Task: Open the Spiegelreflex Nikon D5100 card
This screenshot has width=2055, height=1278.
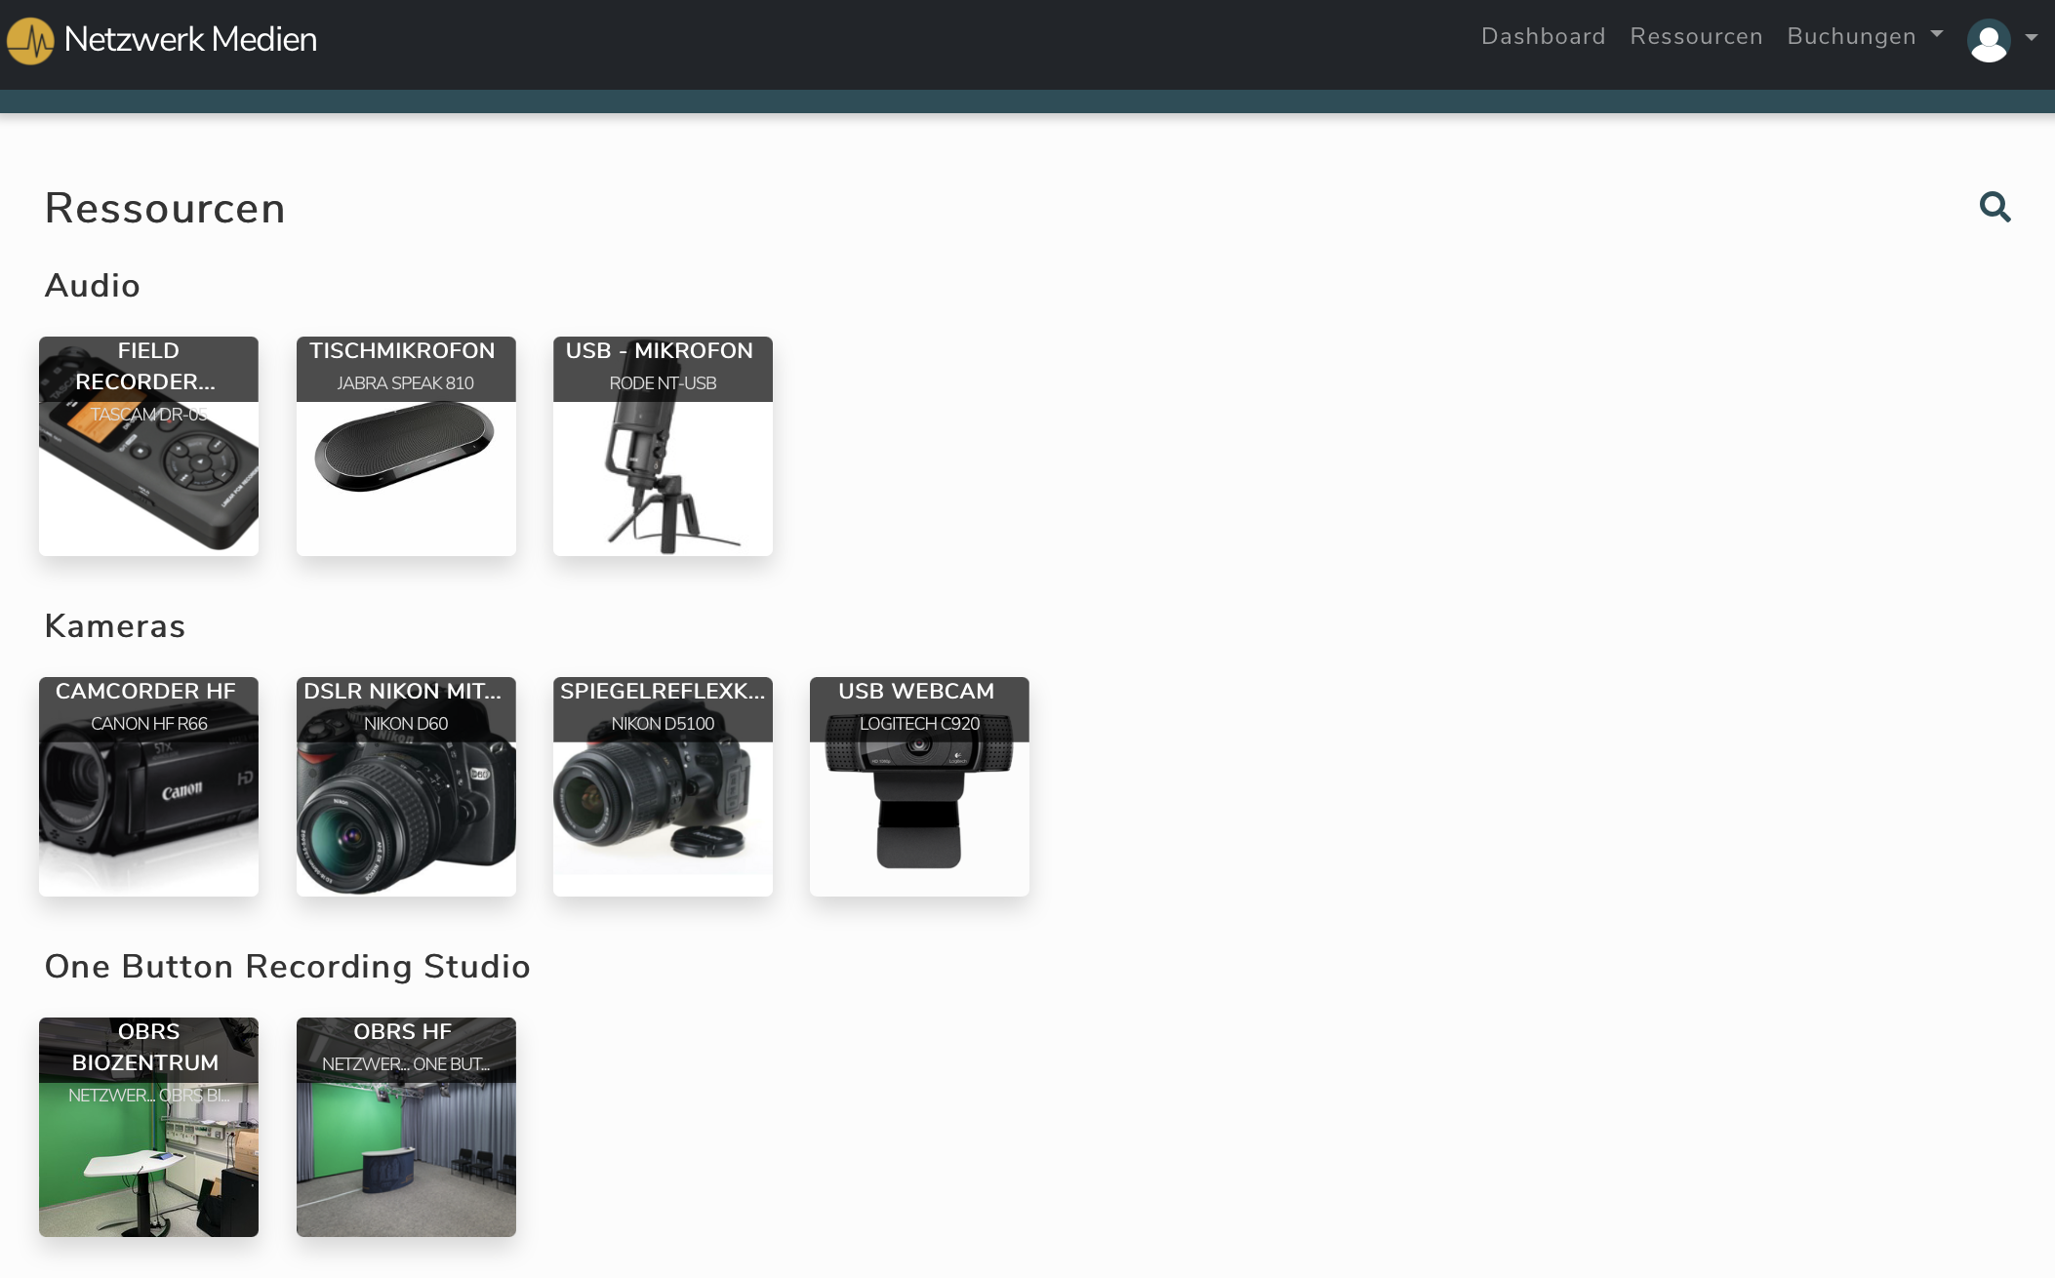Action: coord(663,786)
